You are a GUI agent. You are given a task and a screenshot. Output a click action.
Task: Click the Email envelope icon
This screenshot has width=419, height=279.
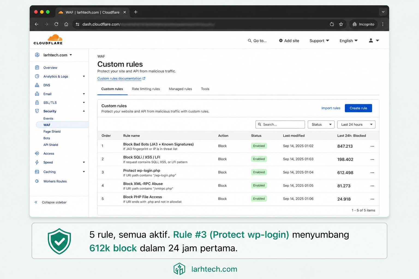pos(37,94)
